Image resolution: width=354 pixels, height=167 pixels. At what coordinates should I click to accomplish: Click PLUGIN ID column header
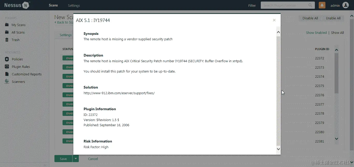(322, 49)
